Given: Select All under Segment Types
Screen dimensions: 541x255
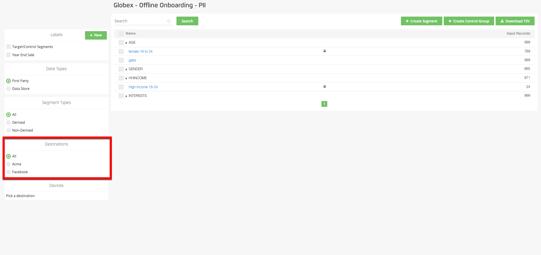Looking at the screenshot, I should pos(8,115).
